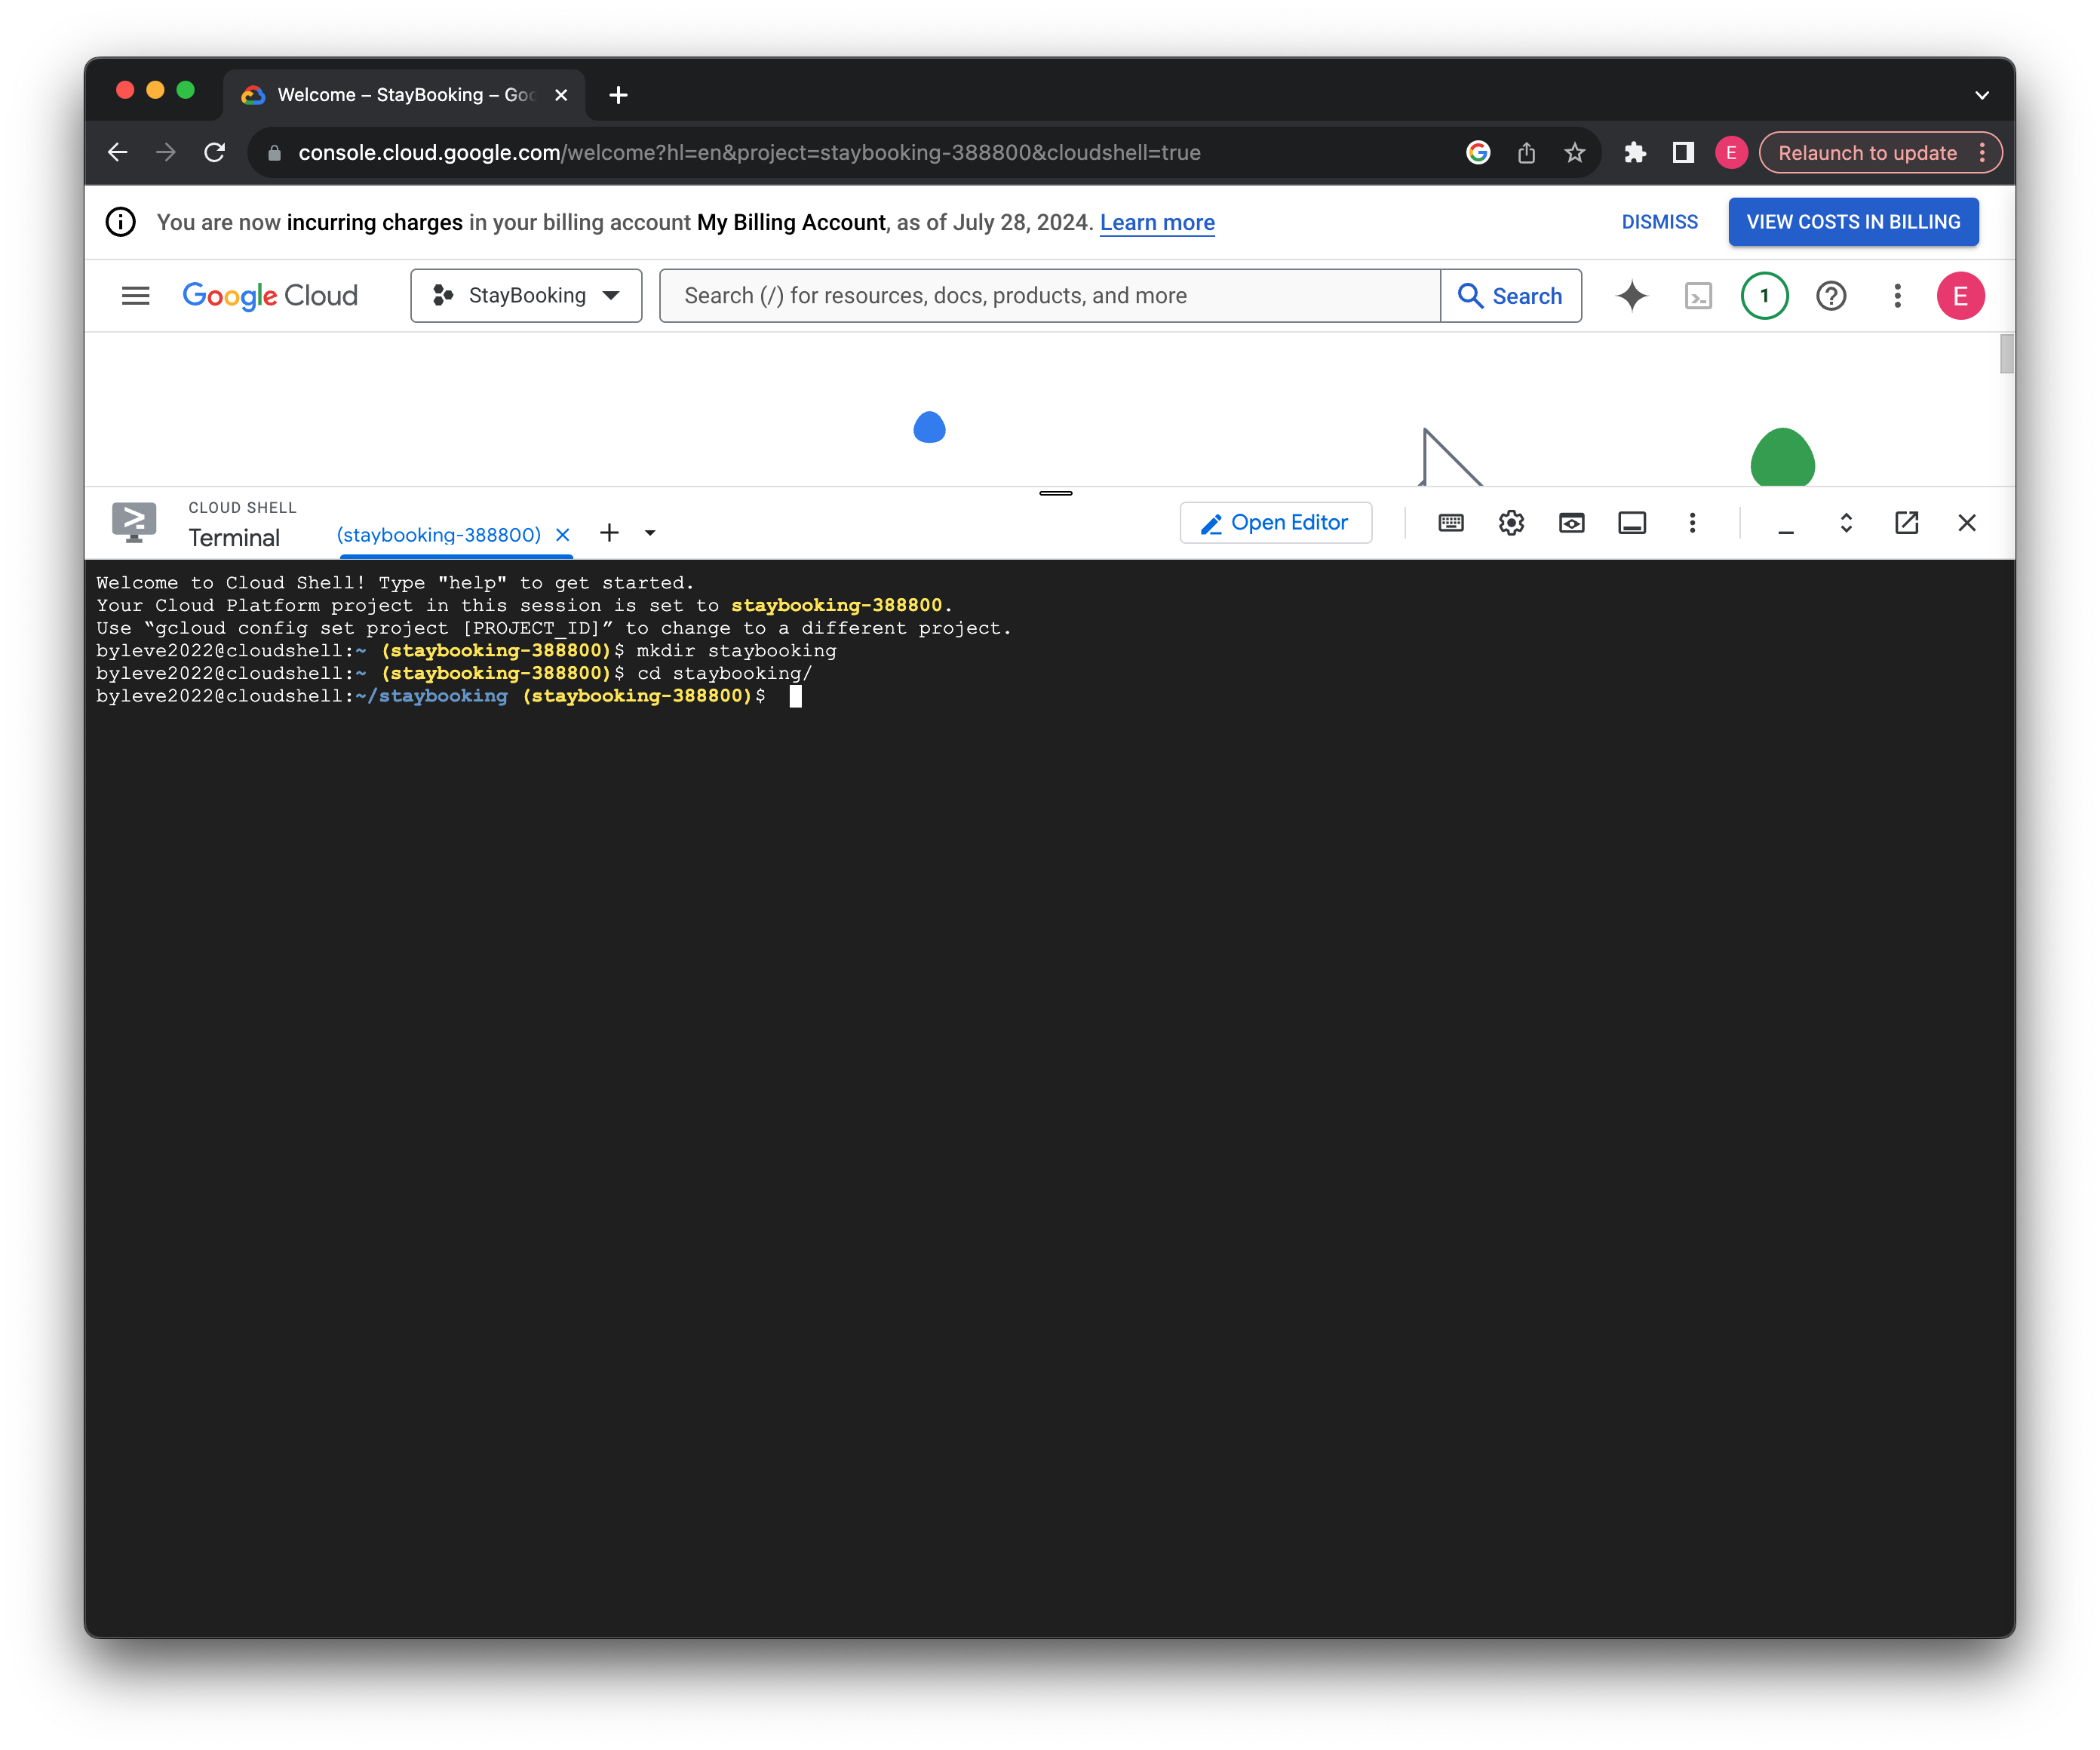Click the Cloud Shell terminal logo icon

click(x=134, y=522)
